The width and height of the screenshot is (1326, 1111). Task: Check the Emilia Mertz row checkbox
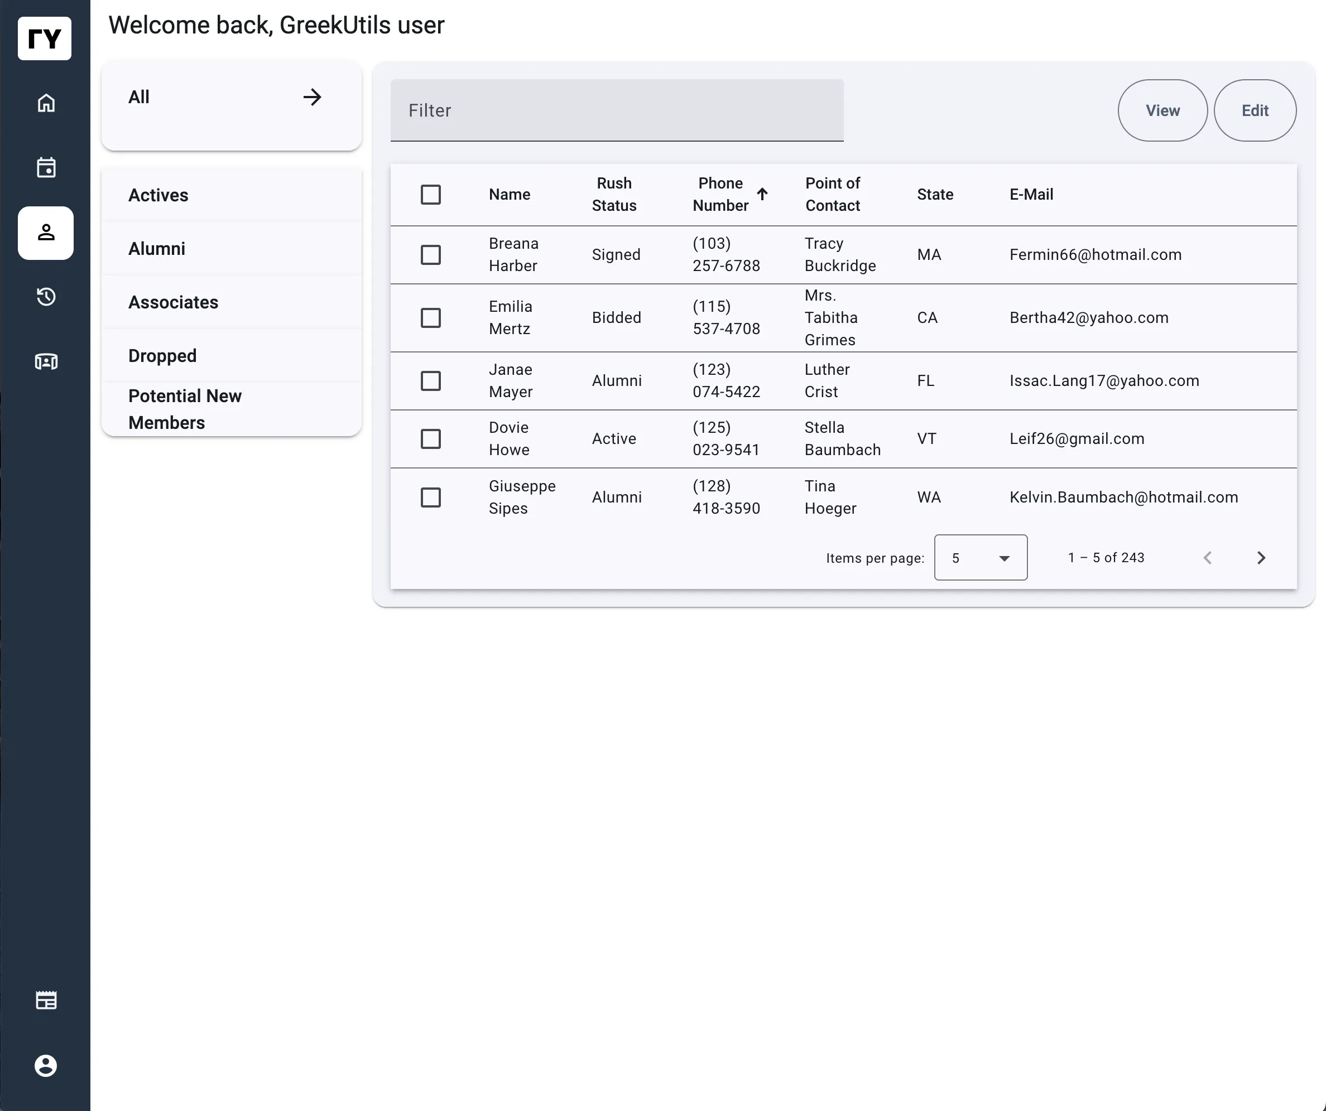(x=431, y=318)
